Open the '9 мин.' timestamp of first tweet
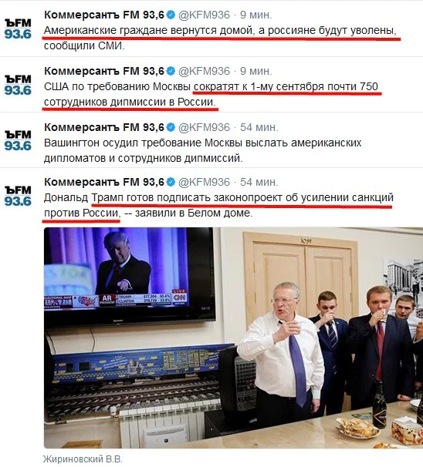Image resolution: width=423 pixels, height=467 pixels. 256,15
